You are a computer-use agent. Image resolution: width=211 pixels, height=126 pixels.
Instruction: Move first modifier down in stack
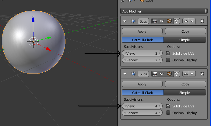coord(192,21)
